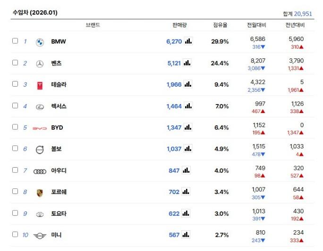Viewport: 323px width, 251px height.
Task: Click the 전월대비 column header
Action: (x=256, y=25)
